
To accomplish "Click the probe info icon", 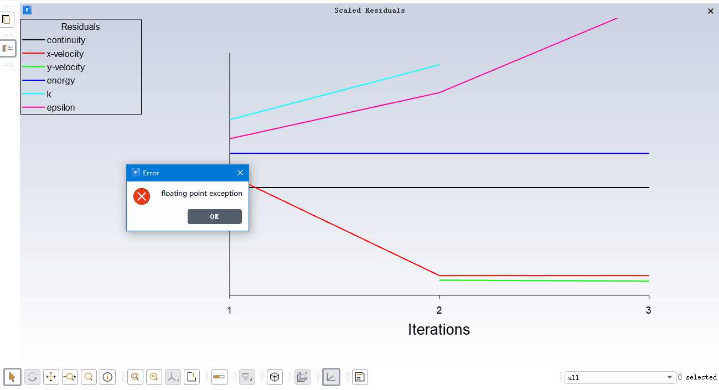I will pos(107,377).
